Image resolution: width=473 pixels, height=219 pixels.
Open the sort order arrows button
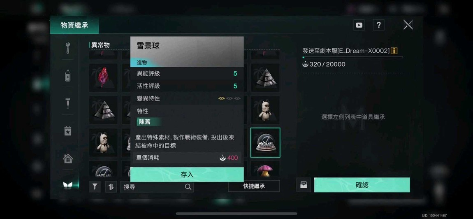[111, 186]
